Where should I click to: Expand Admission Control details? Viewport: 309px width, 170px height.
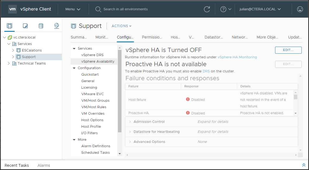pos(130,122)
